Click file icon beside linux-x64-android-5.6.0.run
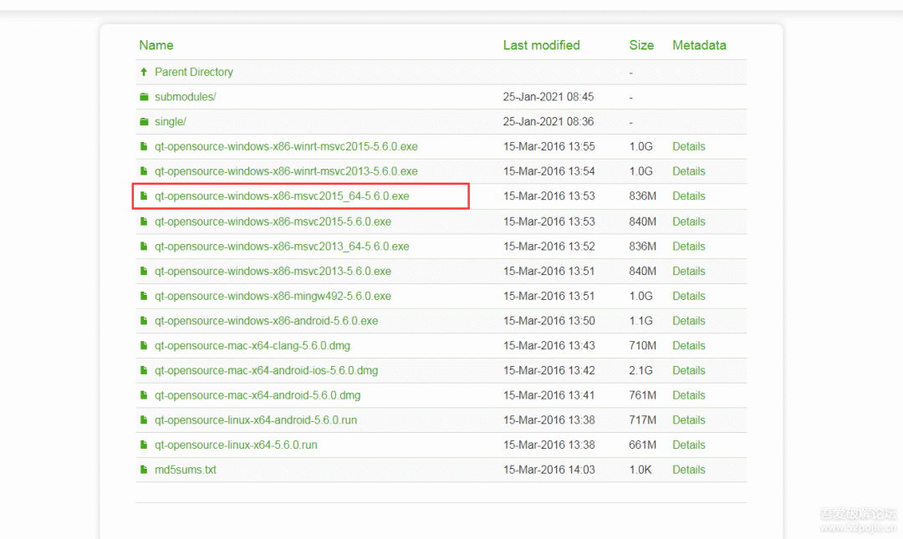Screen dimensions: 903x539 pos(144,420)
